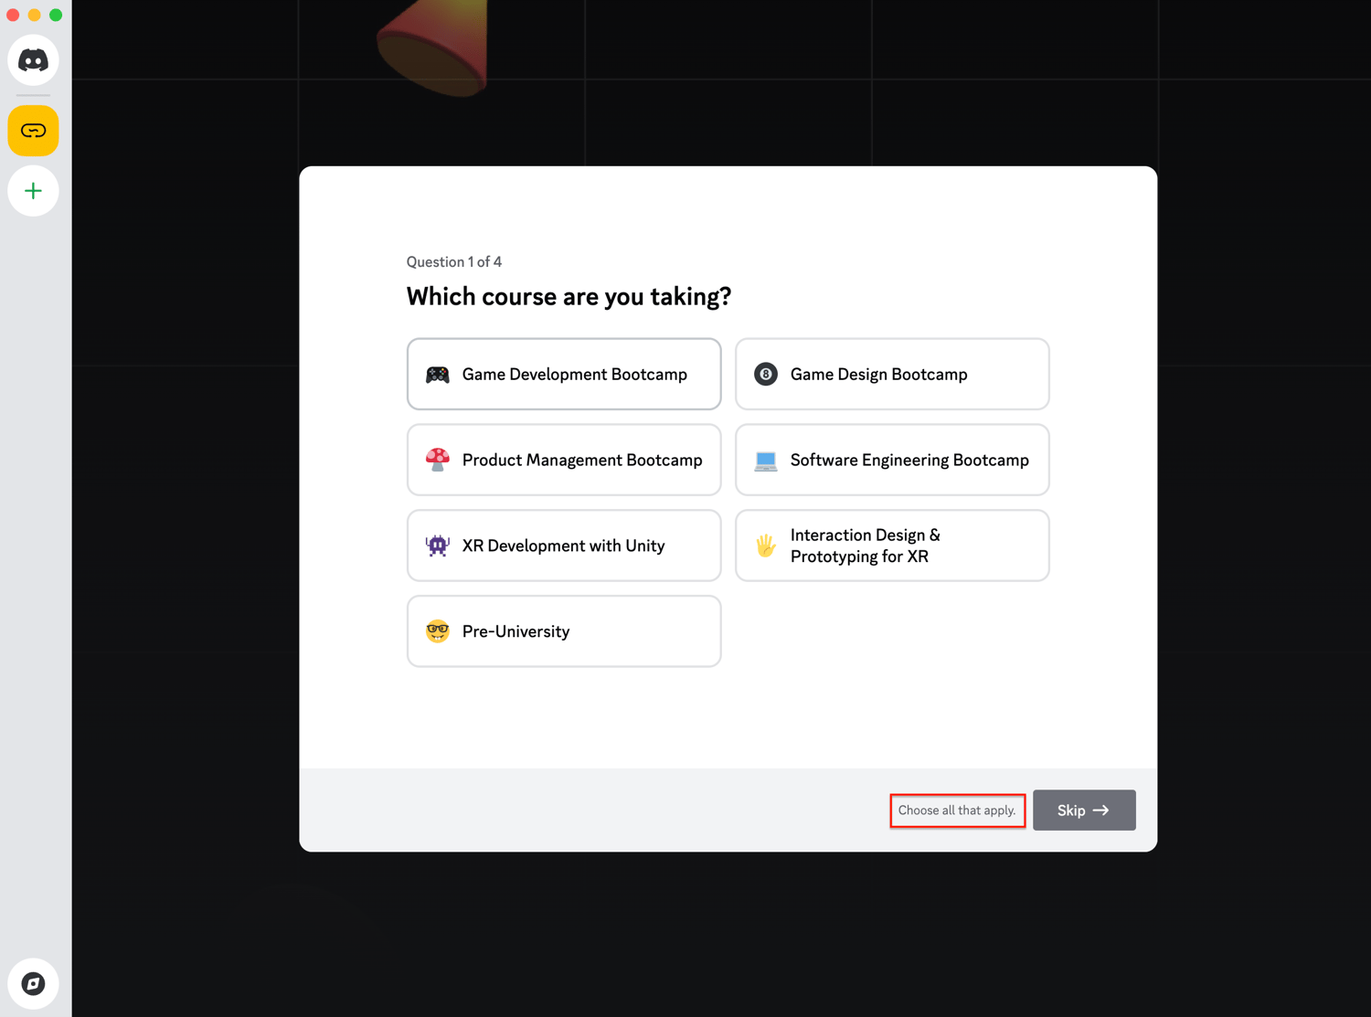Click the mushroom emoji on Product Management Bootcamp
Image resolution: width=1371 pixels, height=1017 pixels.
437,460
